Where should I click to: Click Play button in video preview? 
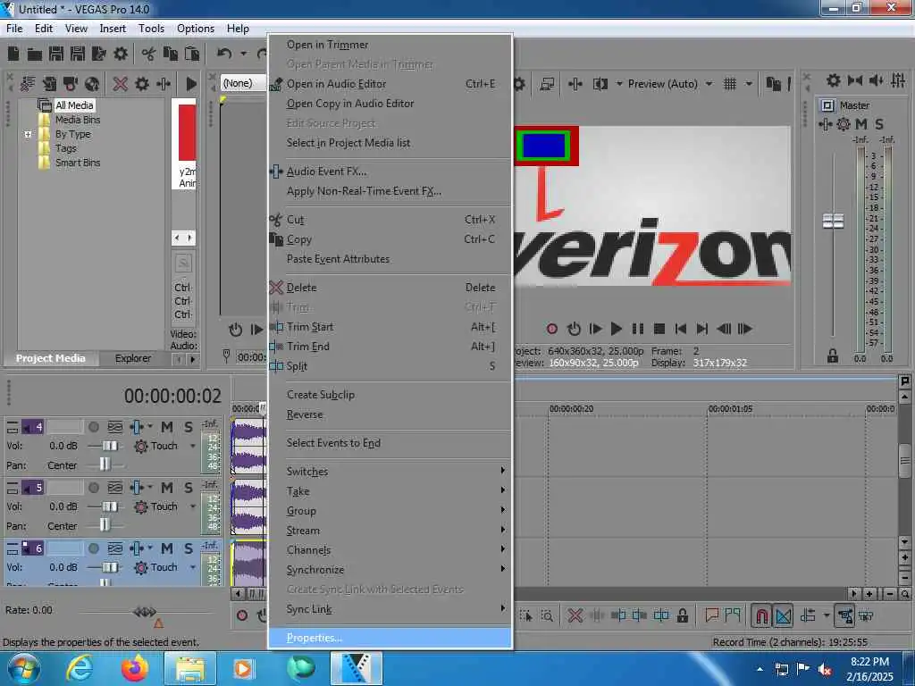[616, 329]
